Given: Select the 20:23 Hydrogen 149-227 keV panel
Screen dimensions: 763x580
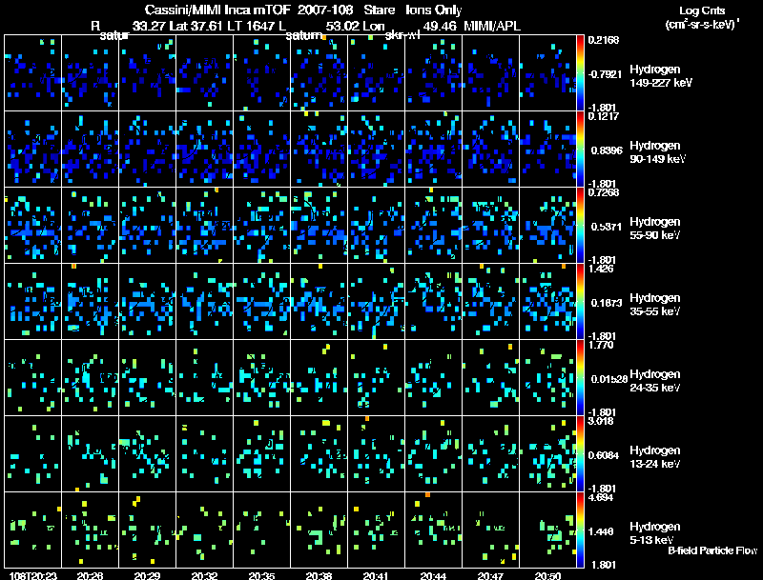Looking at the screenshot, I should point(33,73).
